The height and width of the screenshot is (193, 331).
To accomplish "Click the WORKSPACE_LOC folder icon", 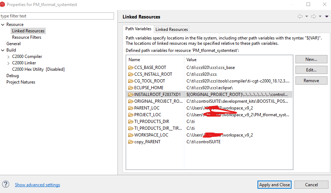I will pos(130,135).
